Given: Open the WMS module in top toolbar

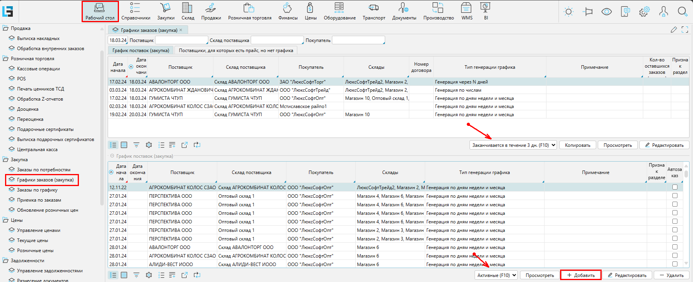Looking at the screenshot, I should (x=466, y=11).
